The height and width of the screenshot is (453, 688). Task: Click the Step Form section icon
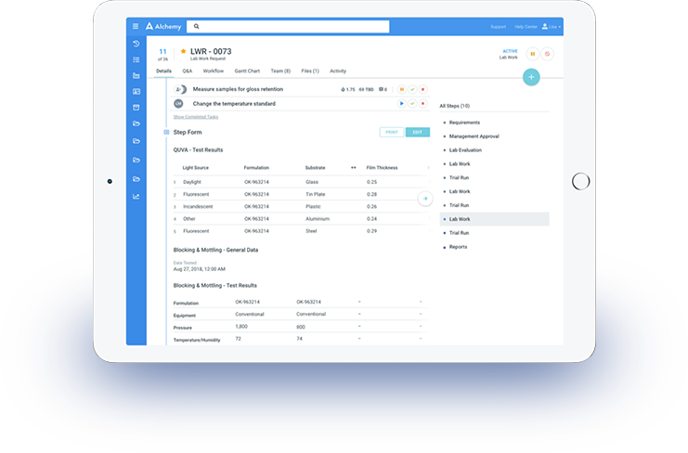(x=166, y=132)
